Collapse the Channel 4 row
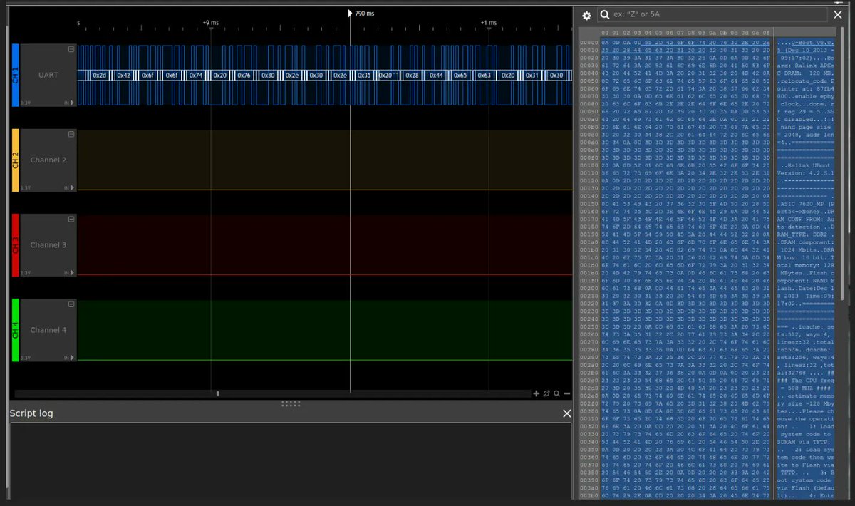The height and width of the screenshot is (506, 855). pos(71,304)
